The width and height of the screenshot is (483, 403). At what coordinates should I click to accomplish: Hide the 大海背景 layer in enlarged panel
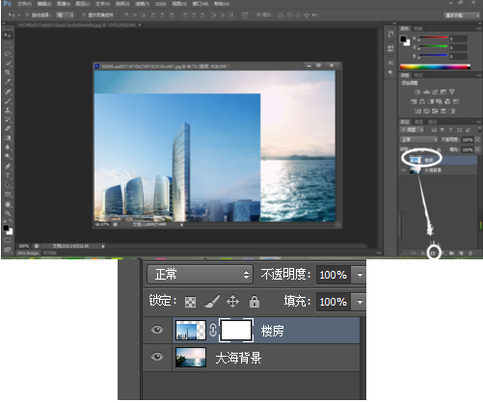[x=157, y=357]
